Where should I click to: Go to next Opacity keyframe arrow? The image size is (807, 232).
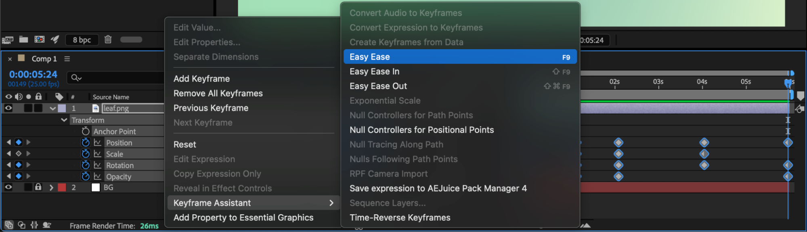pyautogui.click(x=28, y=176)
